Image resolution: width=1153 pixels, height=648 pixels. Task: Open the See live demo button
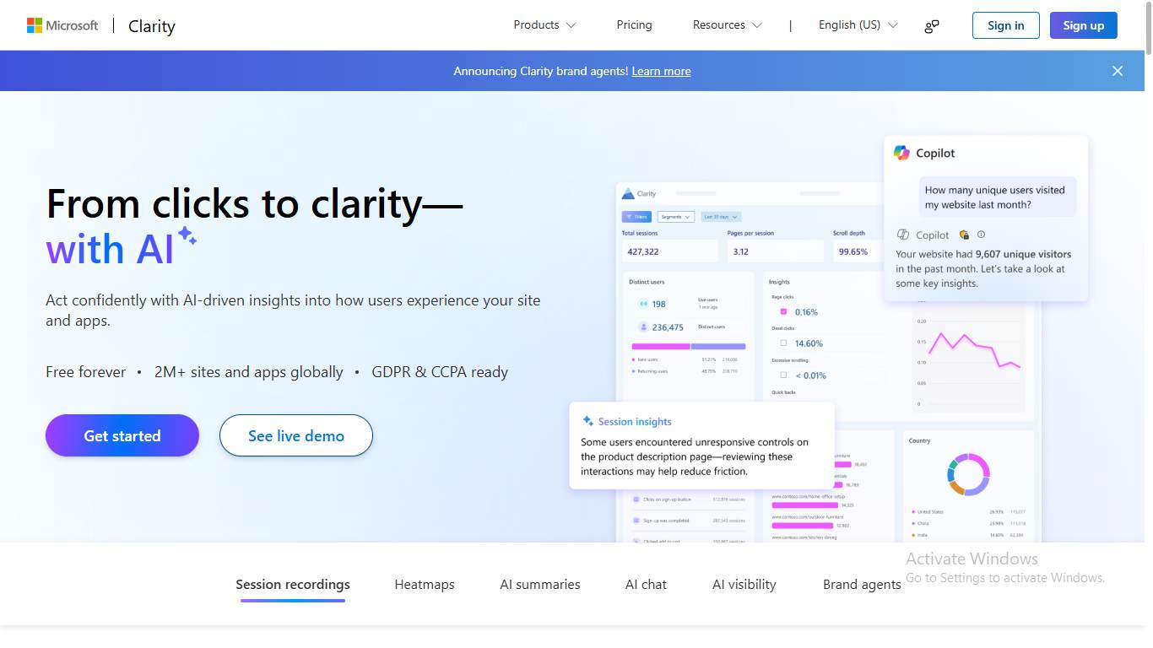pyautogui.click(x=296, y=435)
